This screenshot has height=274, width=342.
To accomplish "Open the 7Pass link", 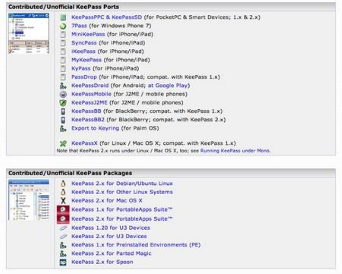I will pos(79,26).
